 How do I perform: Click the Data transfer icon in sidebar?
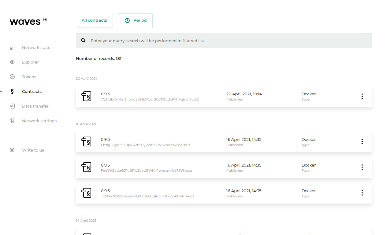(12, 106)
